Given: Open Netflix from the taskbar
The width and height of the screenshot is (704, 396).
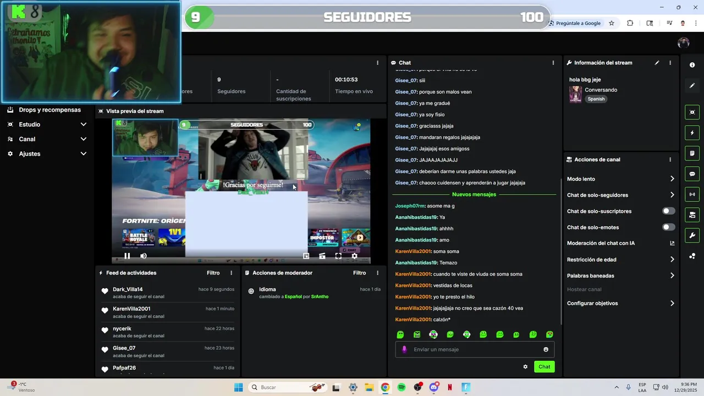Looking at the screenshot, I should tap(450, 387).
